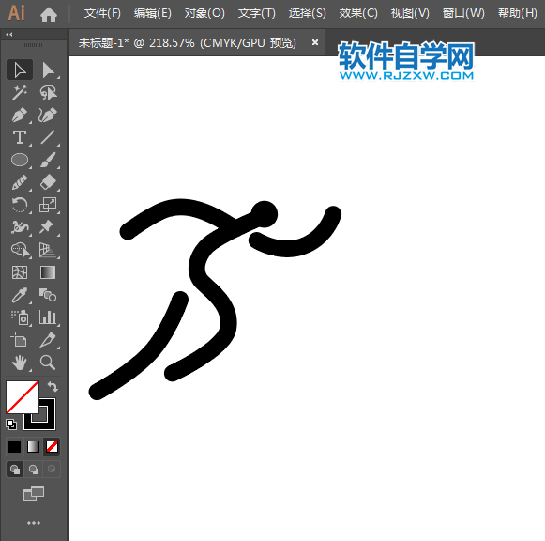Select the Curvature tool
545x541 pixels.
coord(48,116)
